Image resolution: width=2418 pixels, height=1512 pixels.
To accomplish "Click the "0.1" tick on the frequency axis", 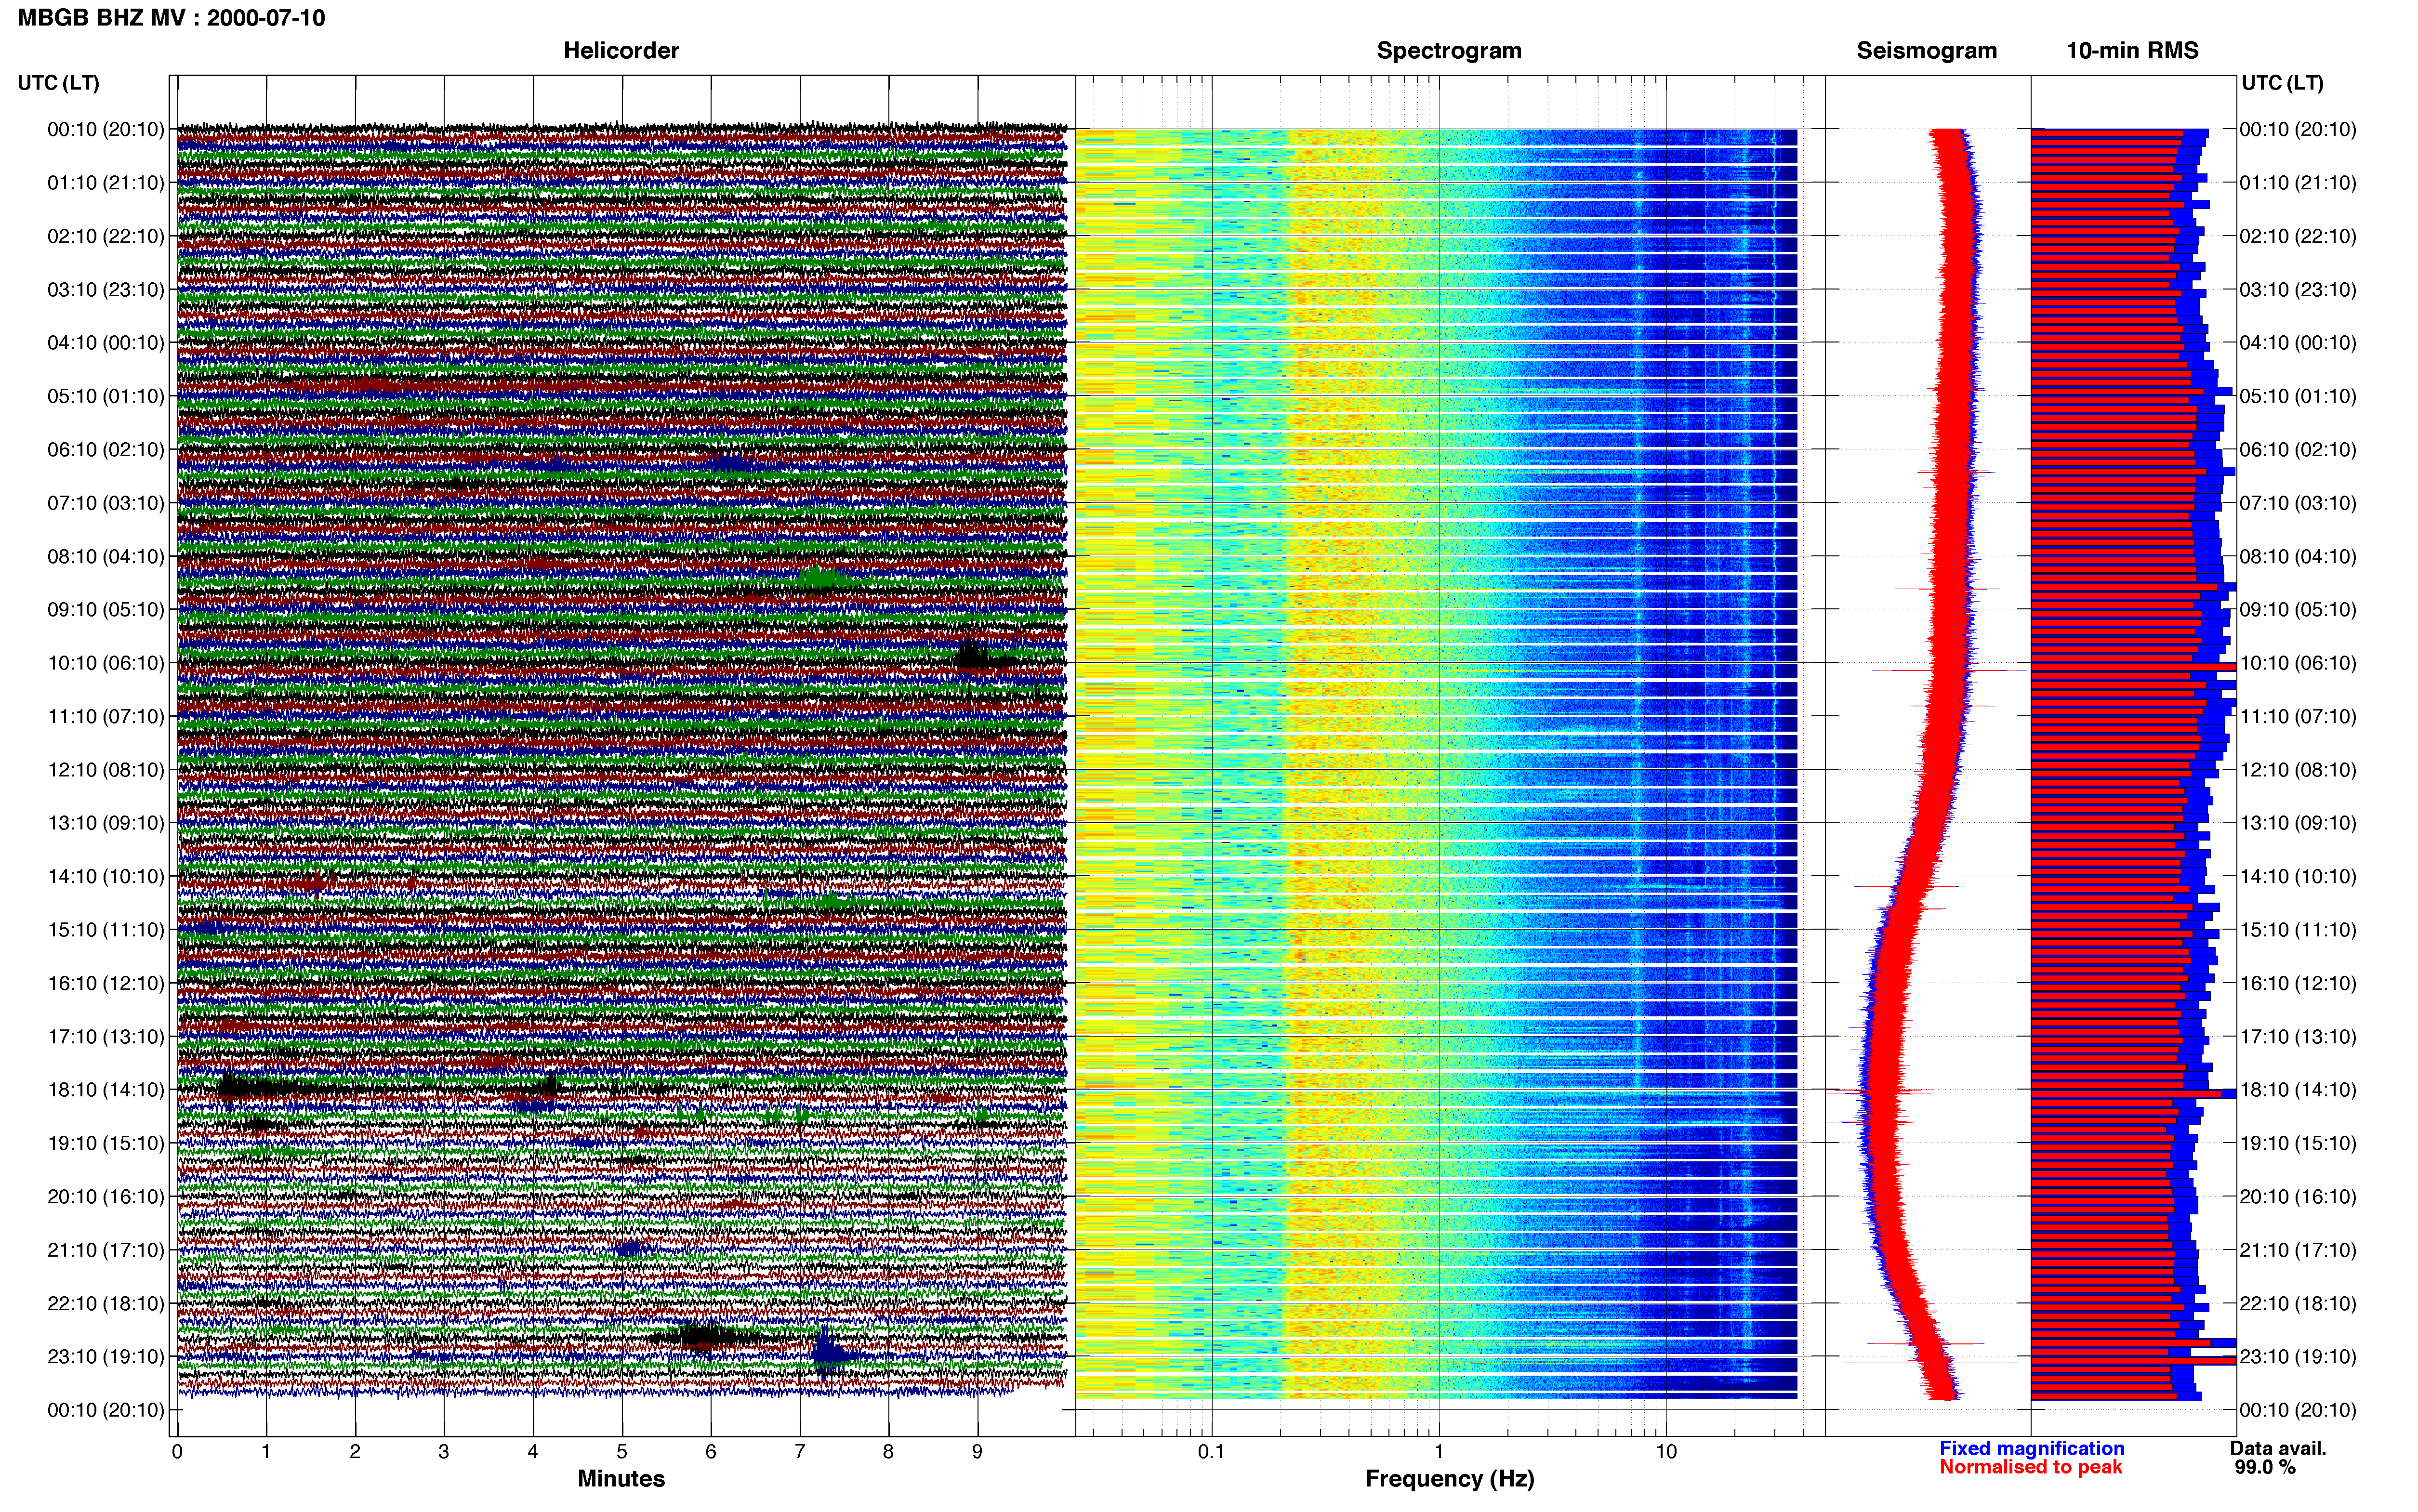I will tap(1211, 1452).
